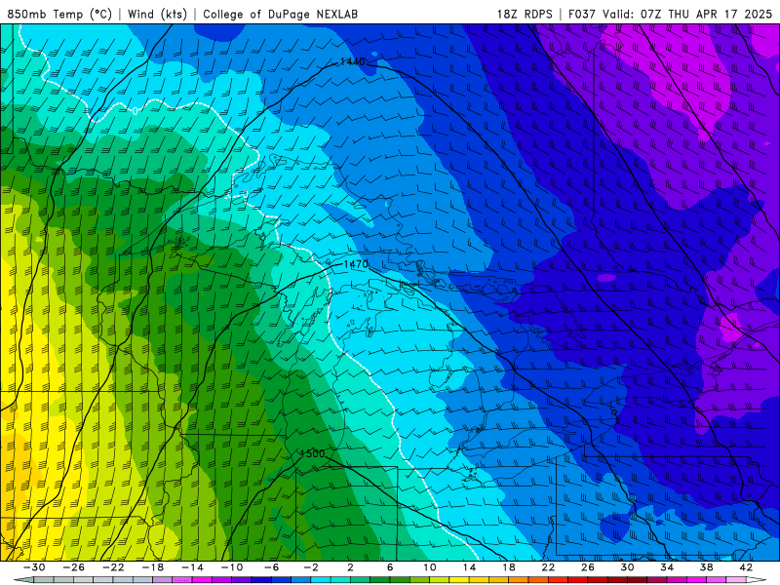Select the '-26' colorbar scale label
The image size is (780, 585).
[74, 567]
